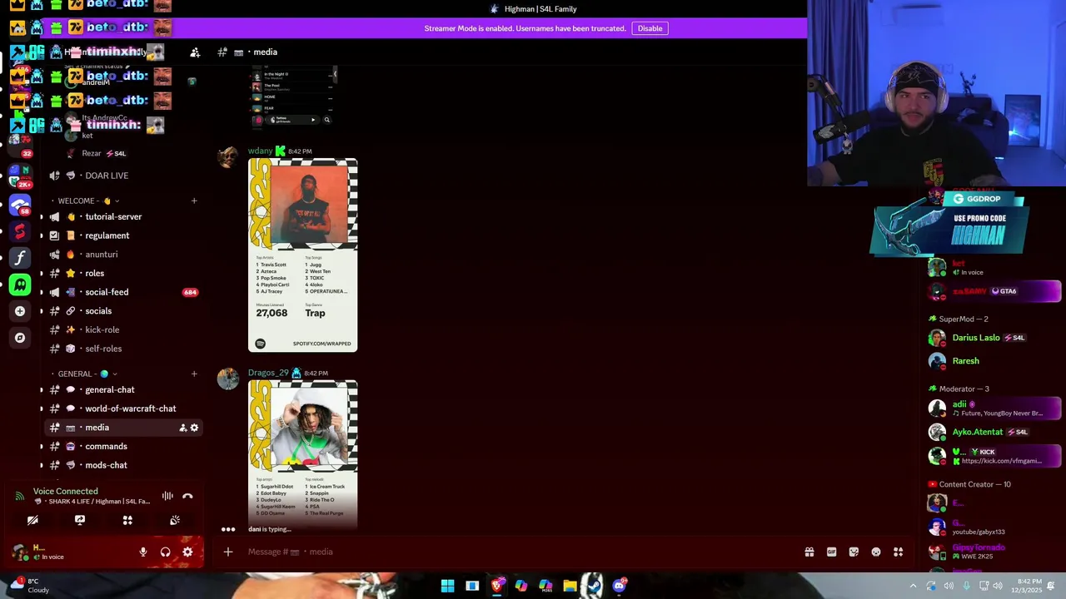Open the sticker picker

pos(854,552)
